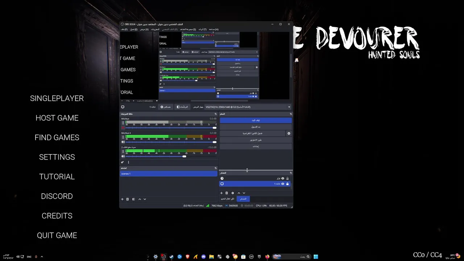Click the preview vertical scrollbar
This screenshot has width=464, height=261.
(291, 65)
